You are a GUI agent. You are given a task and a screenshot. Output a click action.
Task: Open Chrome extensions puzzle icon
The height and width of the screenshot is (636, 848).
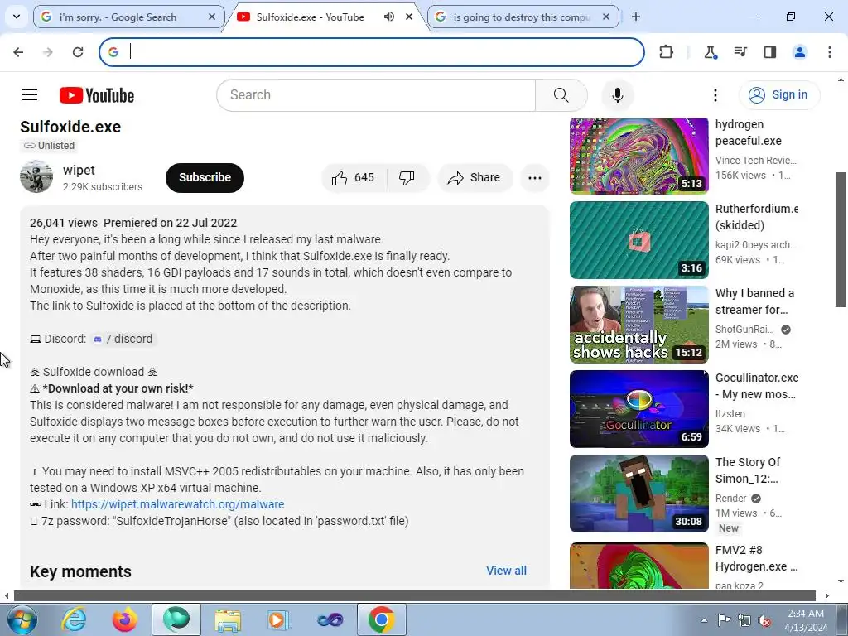pos(667,52)
